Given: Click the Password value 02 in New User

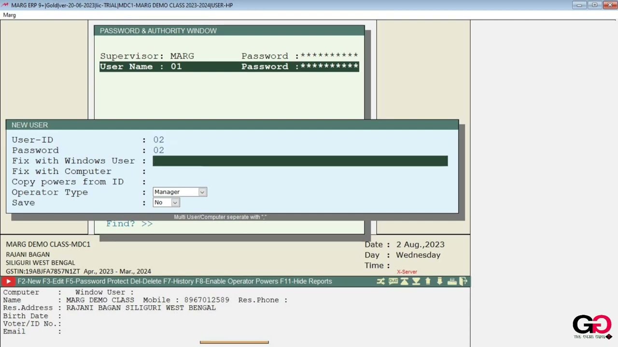Looking at the screenshot, I should (159, 150).
